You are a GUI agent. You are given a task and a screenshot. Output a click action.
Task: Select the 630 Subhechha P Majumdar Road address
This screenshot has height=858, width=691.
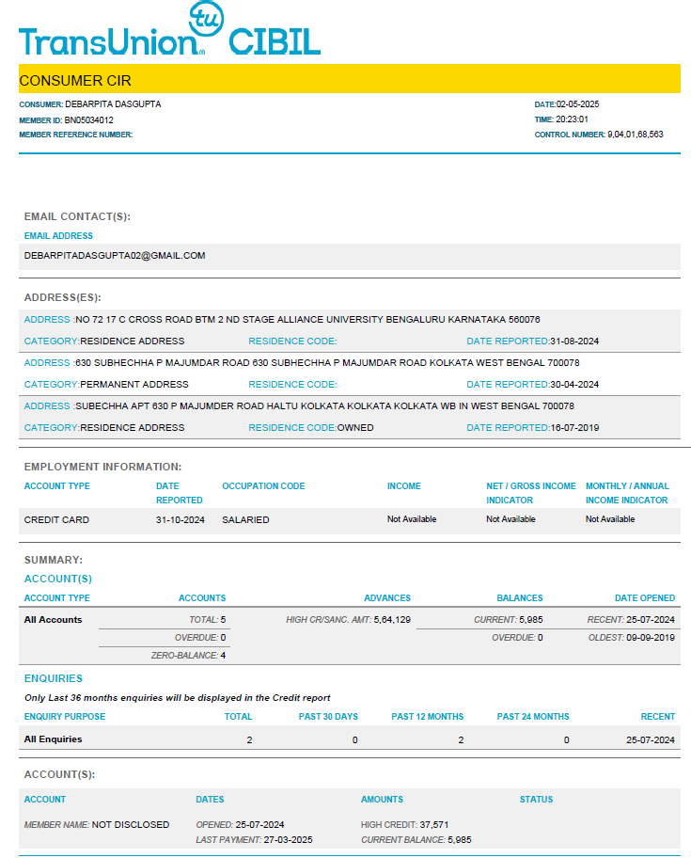[x=327, y=363]
